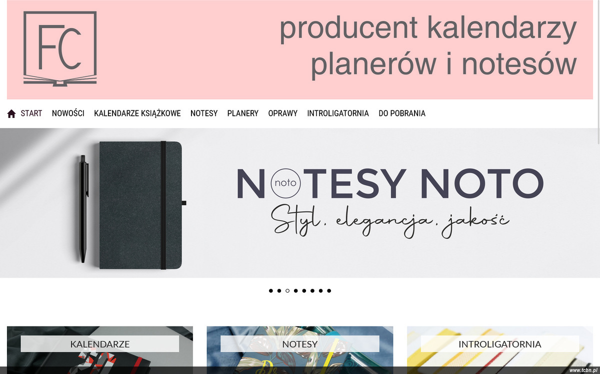Select the first carousel dot
Image resolution: width=600 pixels, height=374 pixels.
(271, 291)
